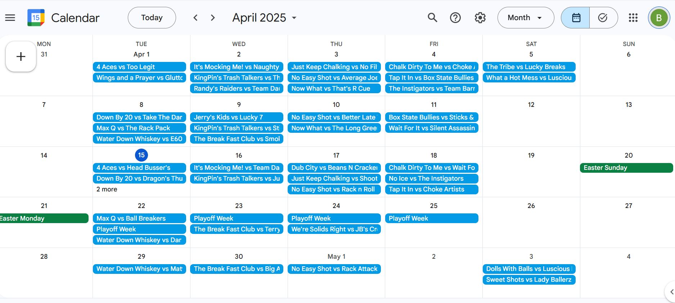
Task: Select the date number 23
Action: (x=239, y=206)
